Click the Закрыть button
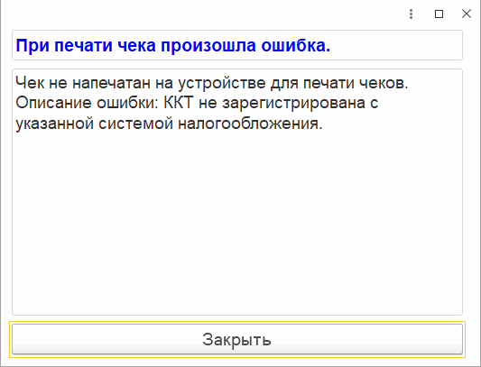 tap(237, 339)
